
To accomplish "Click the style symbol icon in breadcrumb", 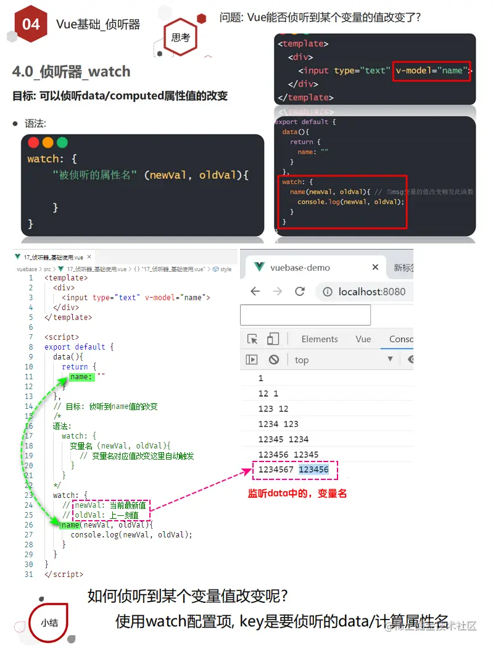I will [x=215, y=269].
